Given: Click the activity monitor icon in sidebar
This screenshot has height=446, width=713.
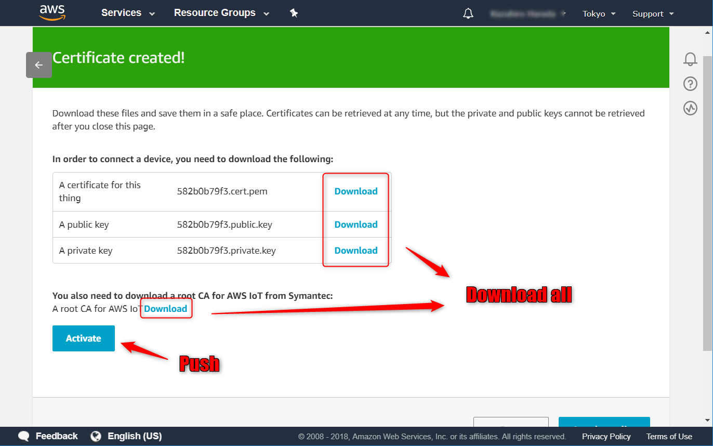Looking at the screenshot, I should tap(690, 108).
